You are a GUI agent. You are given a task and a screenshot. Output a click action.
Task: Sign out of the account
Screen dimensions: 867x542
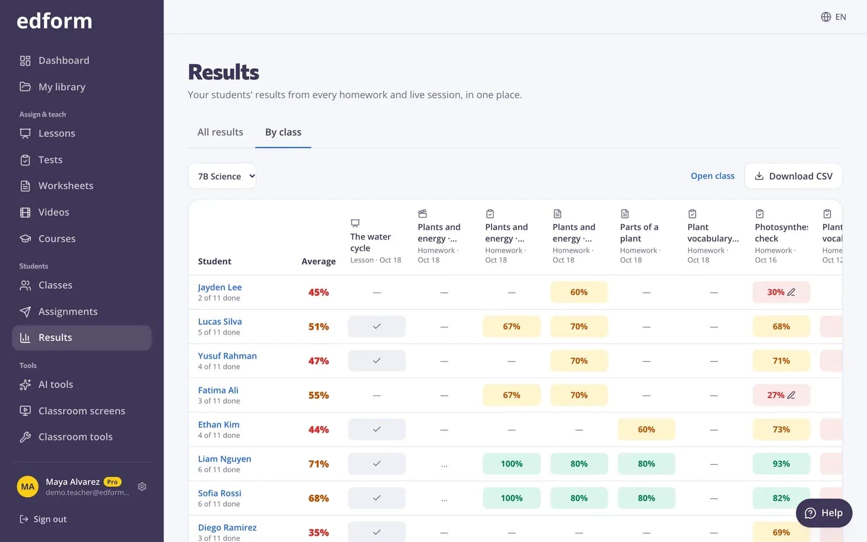pos(43,519)
